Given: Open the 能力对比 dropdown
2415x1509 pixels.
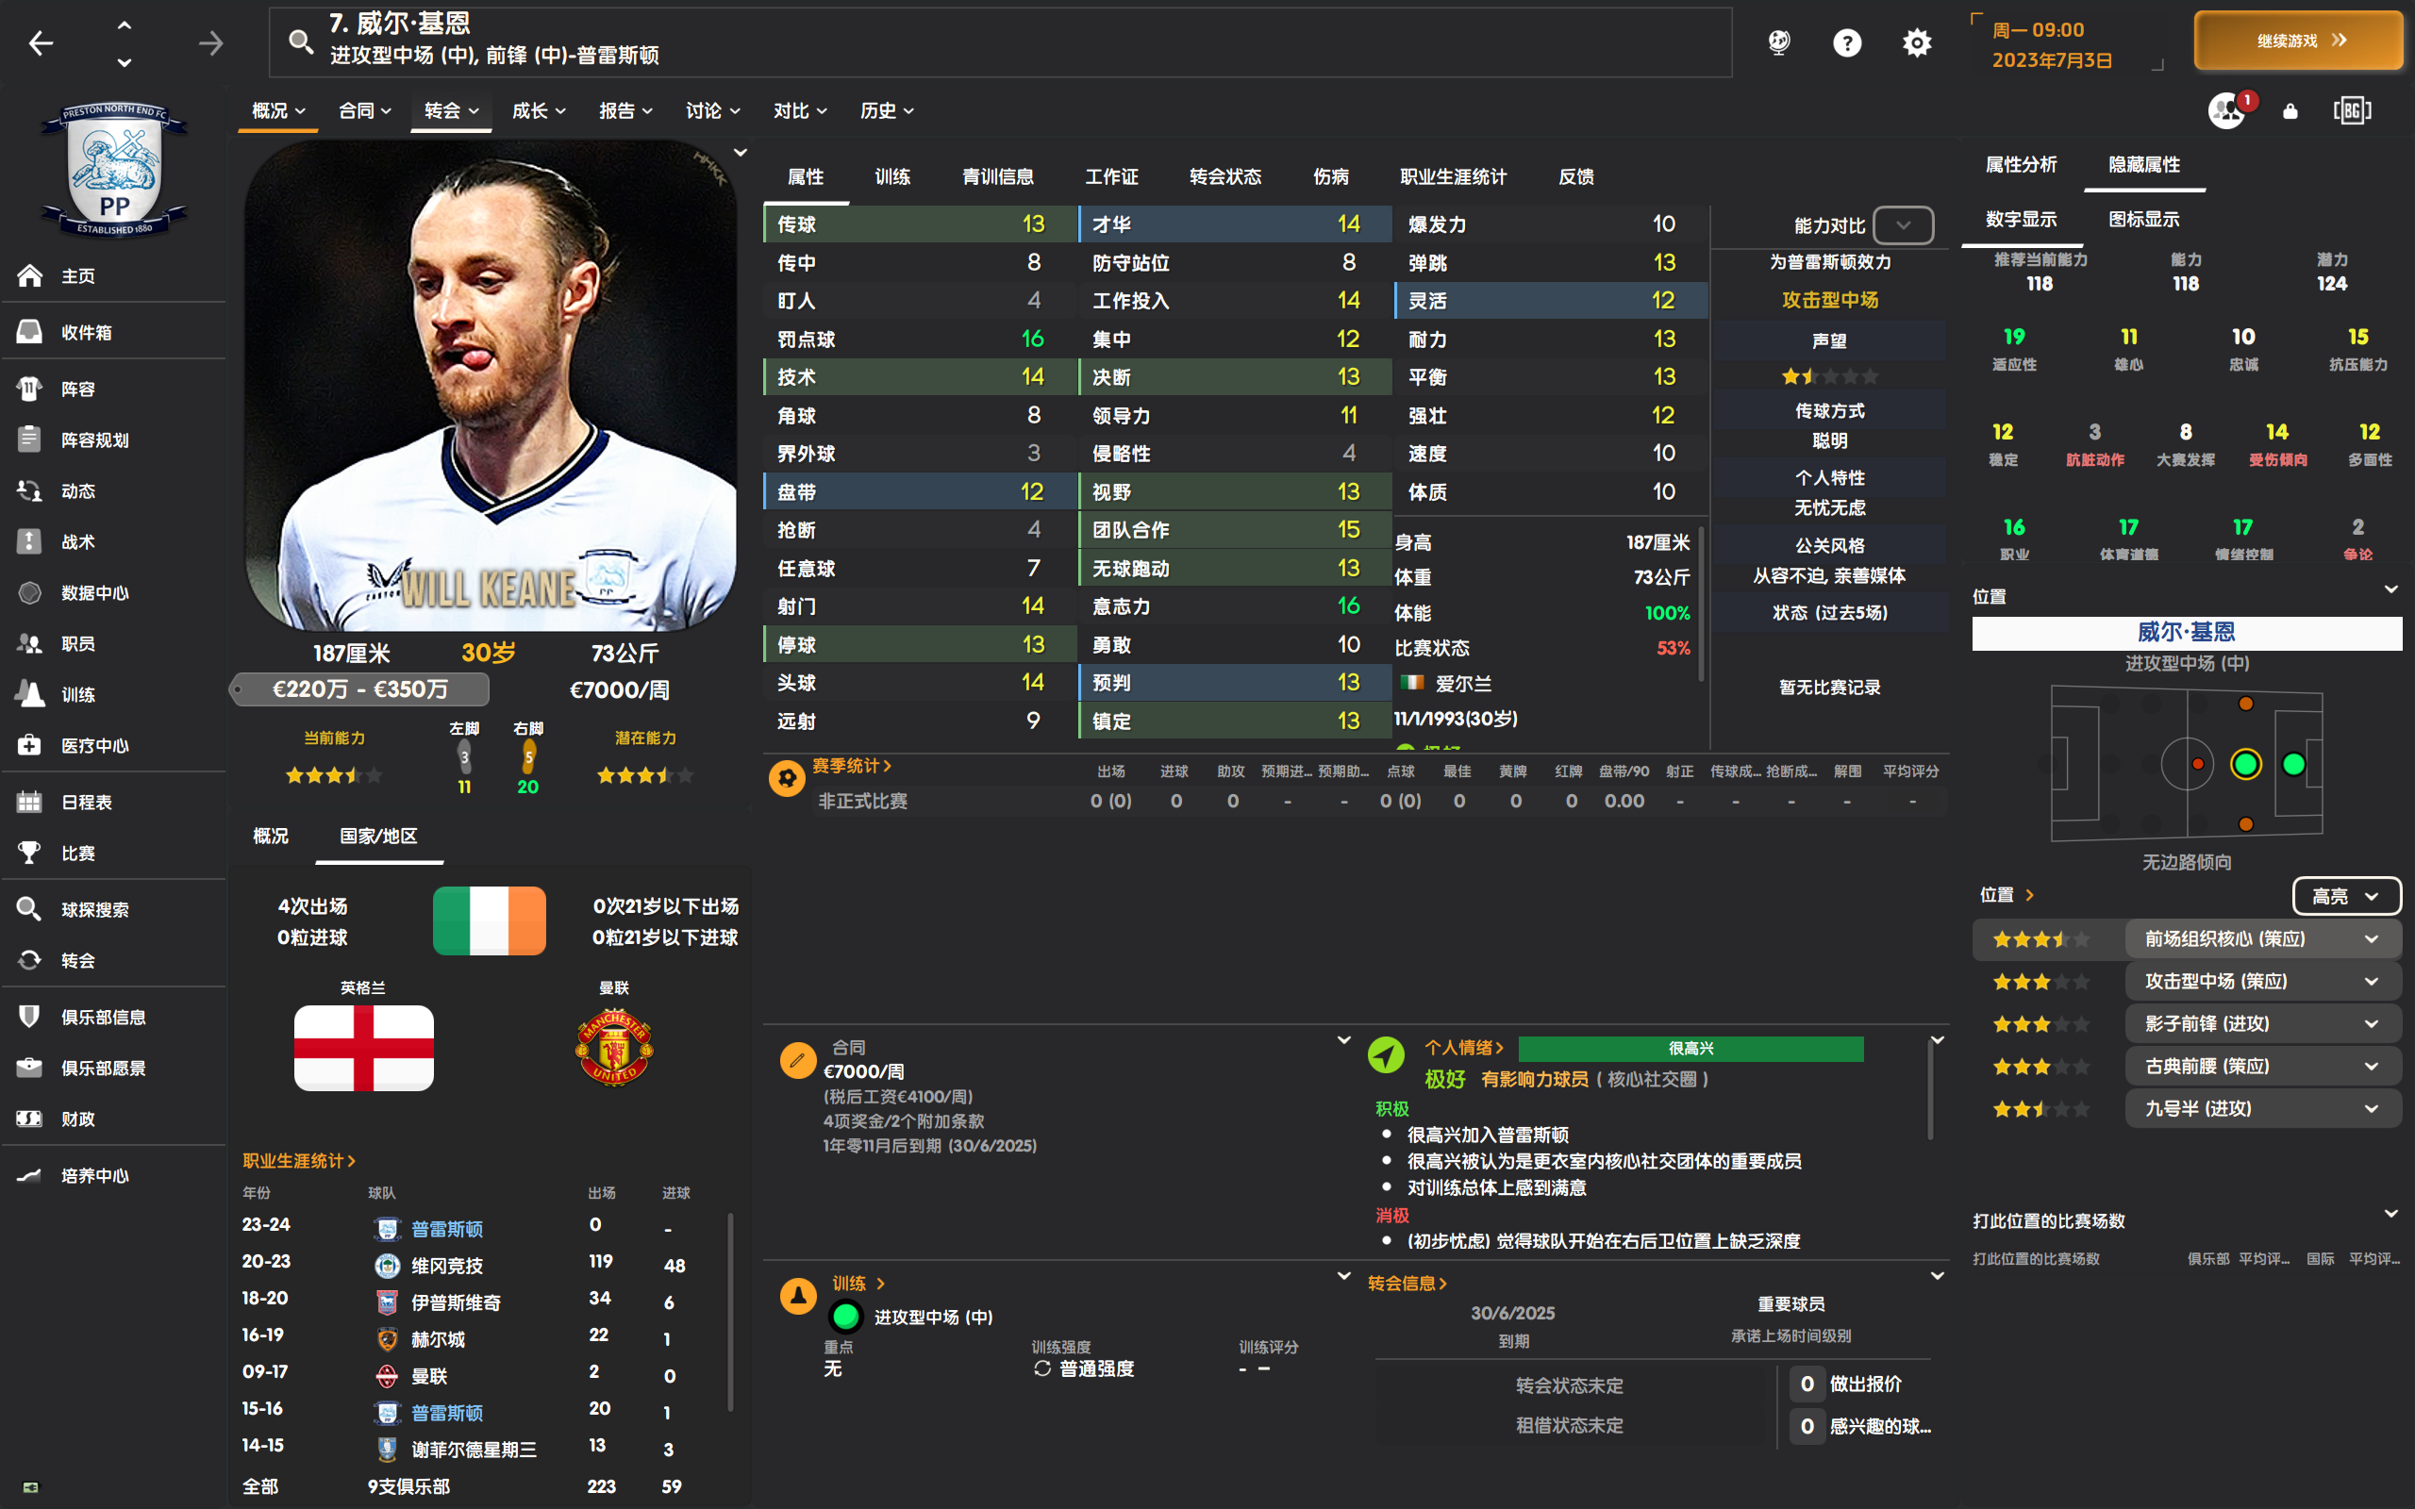Looking at the screenshot, I should (x=1902, y=224).
